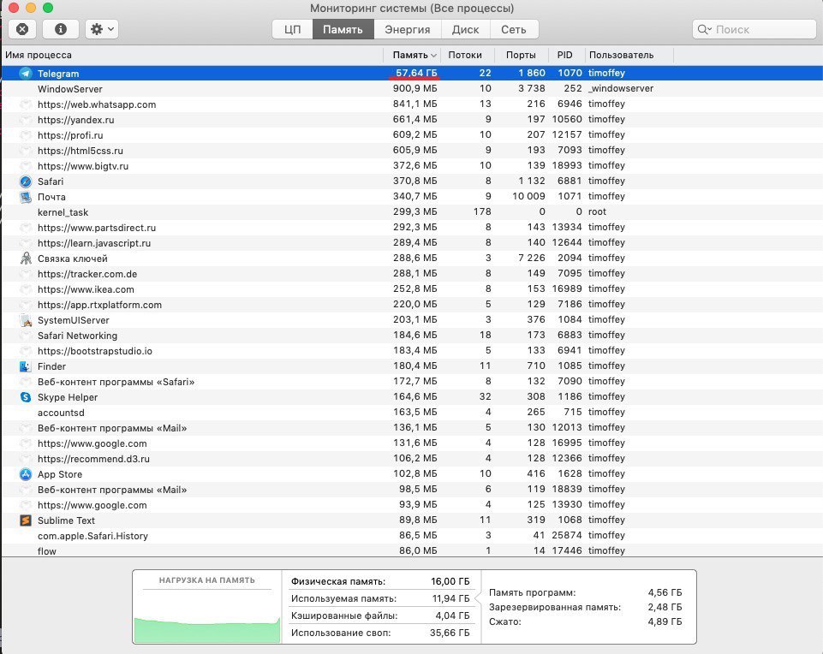Image resolution: width=823 pixels, height=654 pixels.
Task: Select the Связка ключей keychain icon
Action: (x=25, y=259)
